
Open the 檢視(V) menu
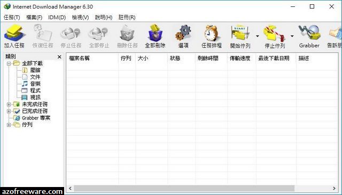[81, 18]
